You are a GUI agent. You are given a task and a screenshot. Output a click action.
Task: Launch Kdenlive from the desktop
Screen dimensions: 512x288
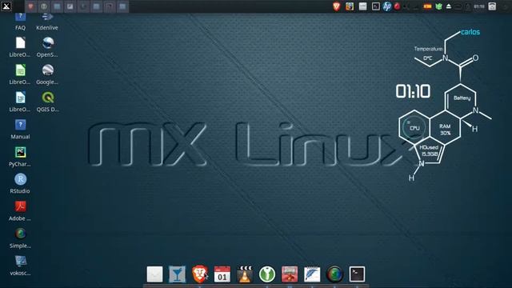(47, 22)
